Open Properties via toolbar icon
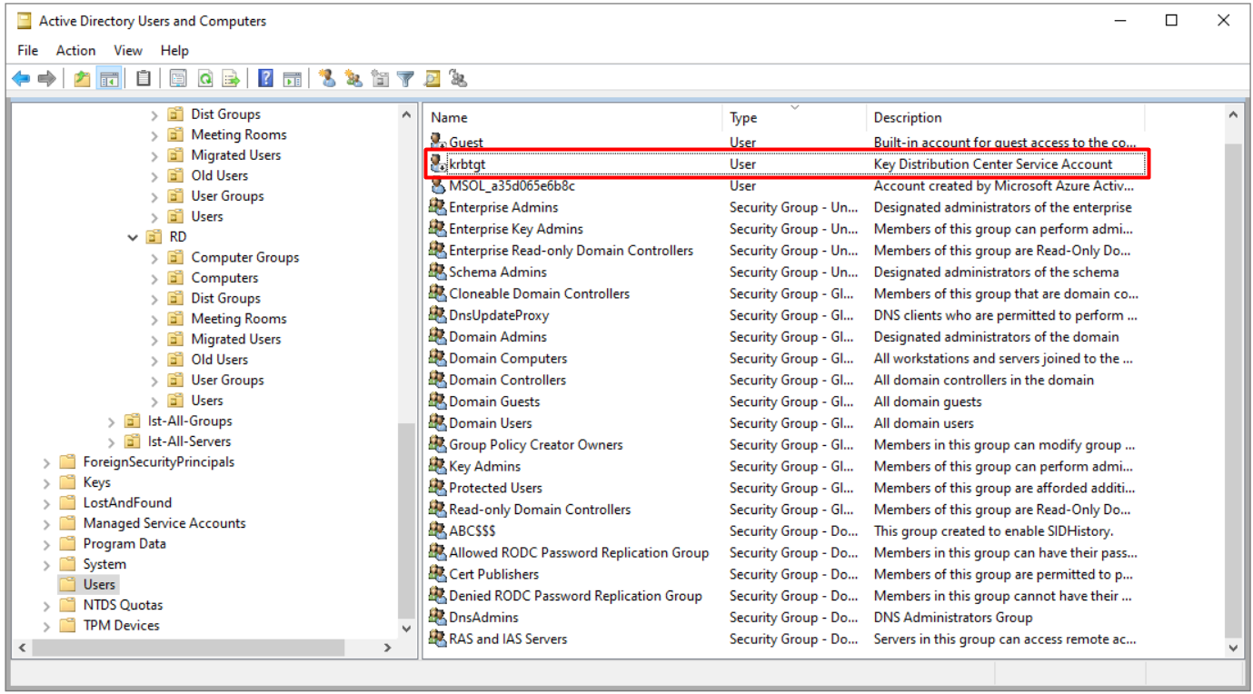 pos(178,79)
